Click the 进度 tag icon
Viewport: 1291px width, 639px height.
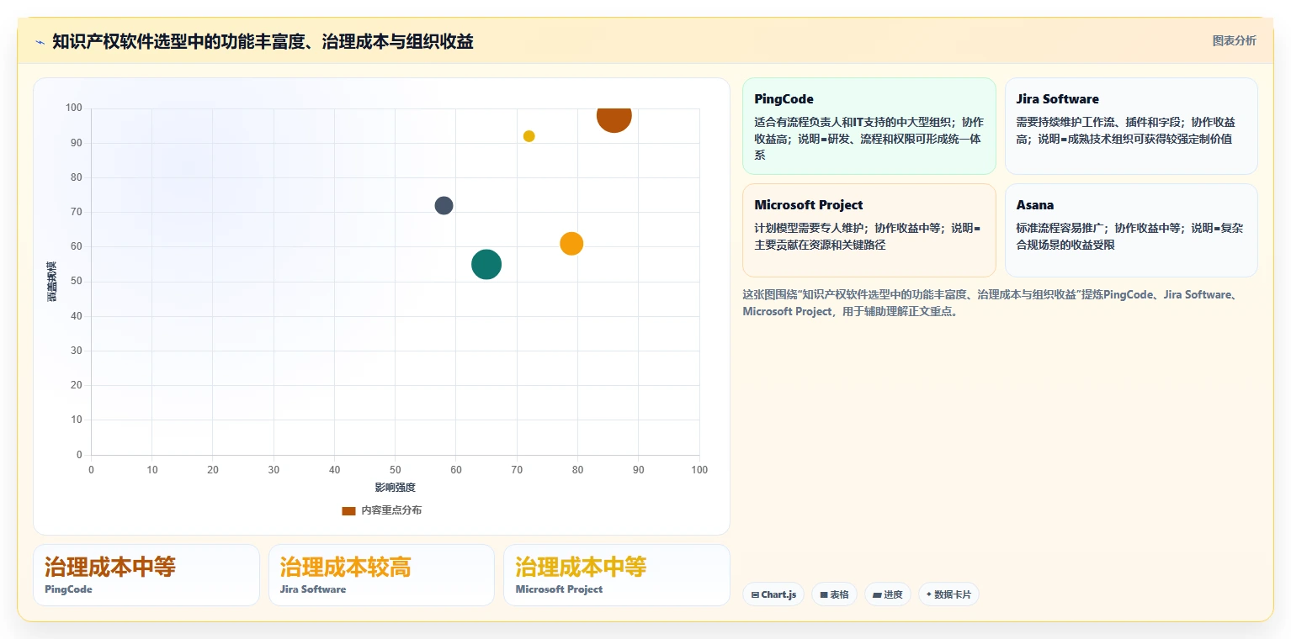pyautogui.click(x=877, y=595)
